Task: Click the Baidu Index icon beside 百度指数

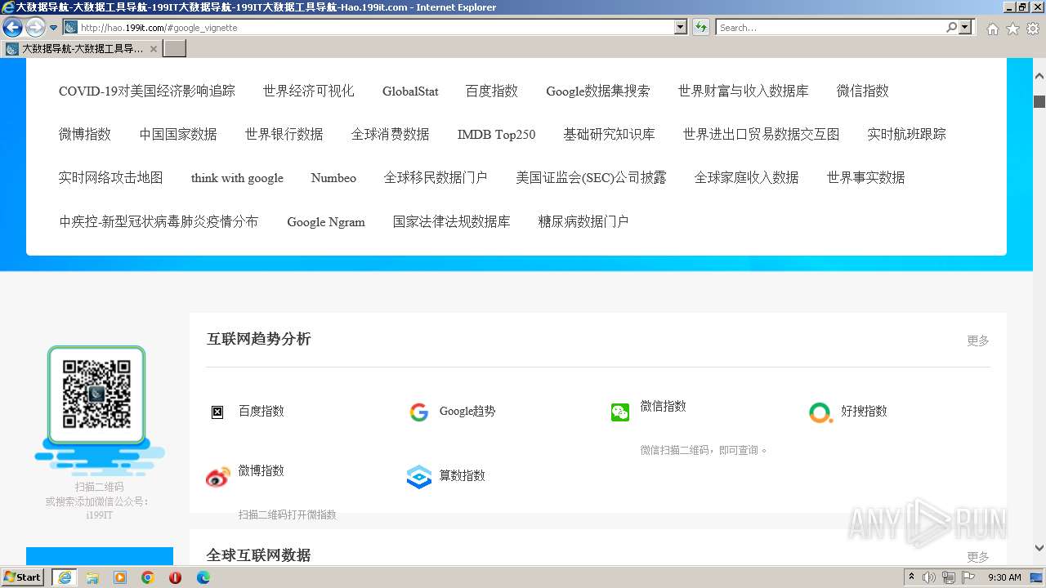Action: (217, 412)
